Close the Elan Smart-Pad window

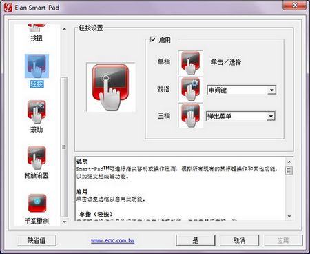(x=295, y=6)
